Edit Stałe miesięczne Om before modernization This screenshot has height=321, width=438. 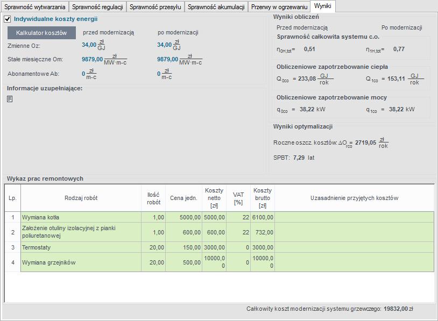(x=92, y=59)
